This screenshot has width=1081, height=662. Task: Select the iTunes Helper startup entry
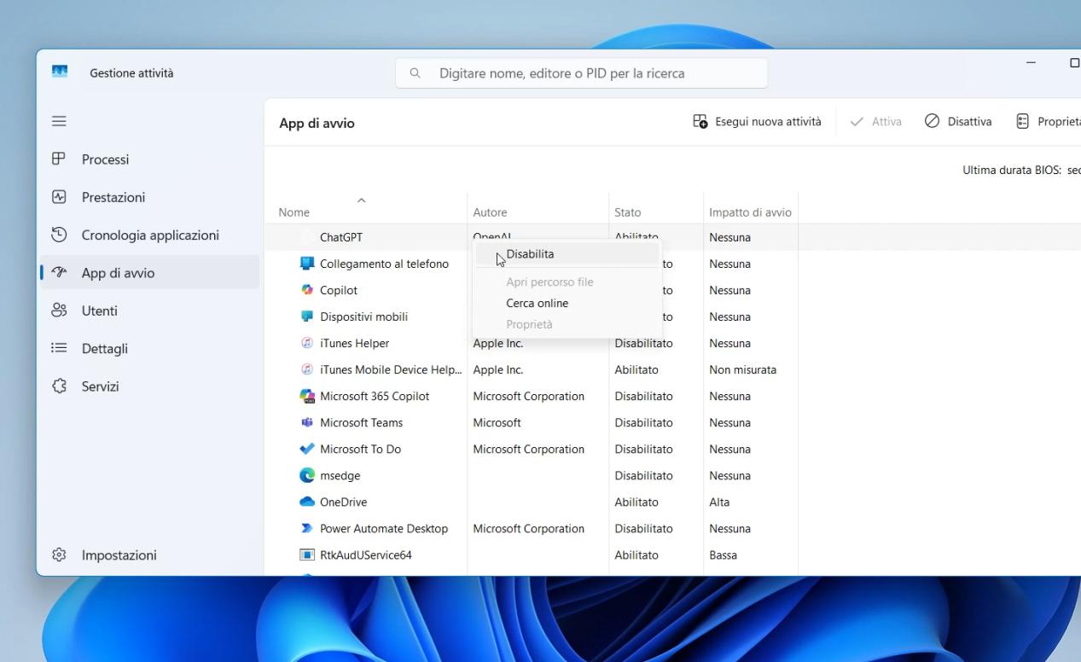click(354, 343)
